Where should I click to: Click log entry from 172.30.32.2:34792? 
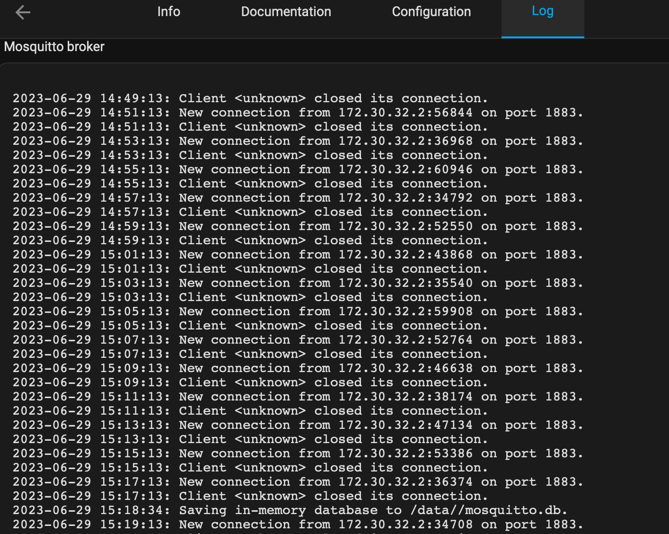tap(298, 198)
